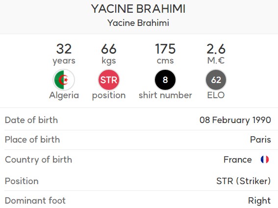The width and height of the screenshot is (278, 208).
Task: Click the Right dominant foot value
Action: pos(259,201)
